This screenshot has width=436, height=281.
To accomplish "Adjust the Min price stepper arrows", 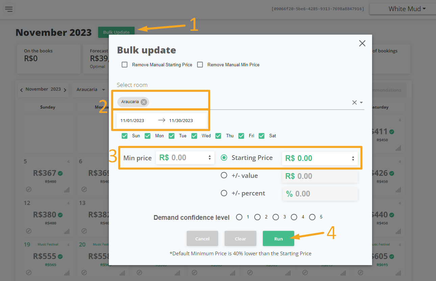I will [210, 158].
